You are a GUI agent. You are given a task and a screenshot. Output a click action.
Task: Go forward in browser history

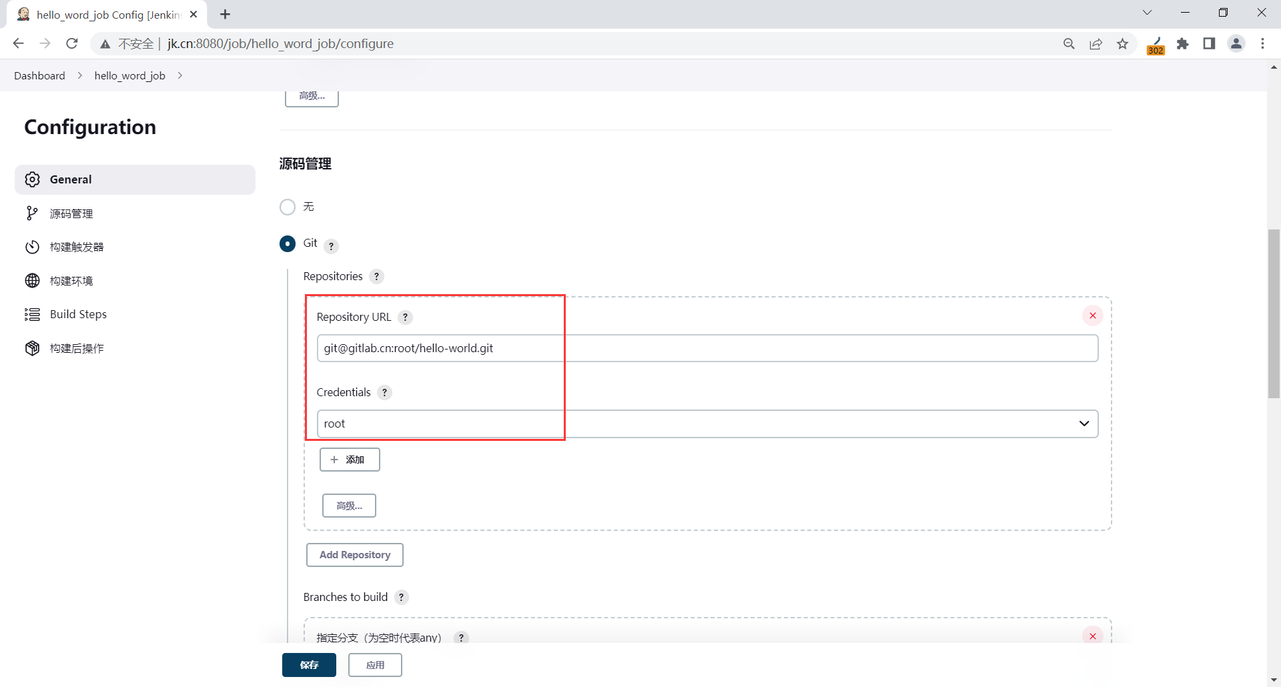[45, 43]
